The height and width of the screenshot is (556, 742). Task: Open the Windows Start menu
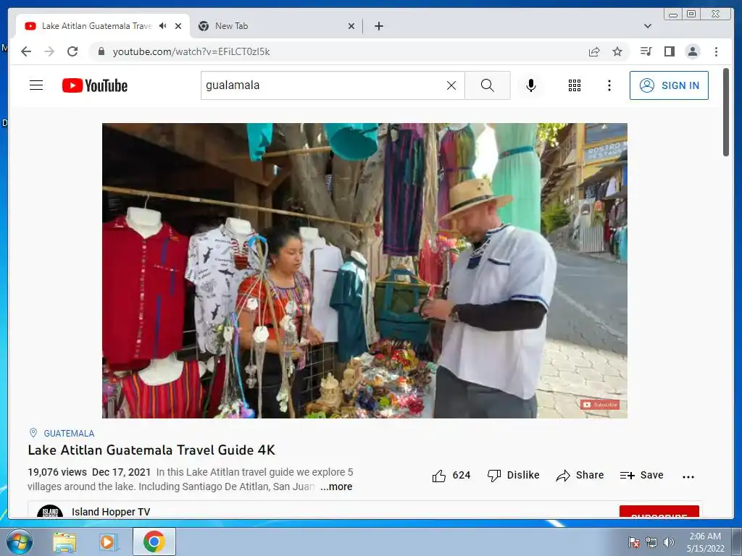coord(19,542)
